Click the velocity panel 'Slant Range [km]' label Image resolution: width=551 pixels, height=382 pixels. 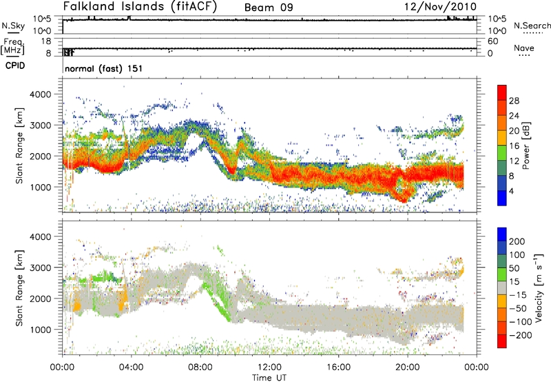tap(19, 288)
